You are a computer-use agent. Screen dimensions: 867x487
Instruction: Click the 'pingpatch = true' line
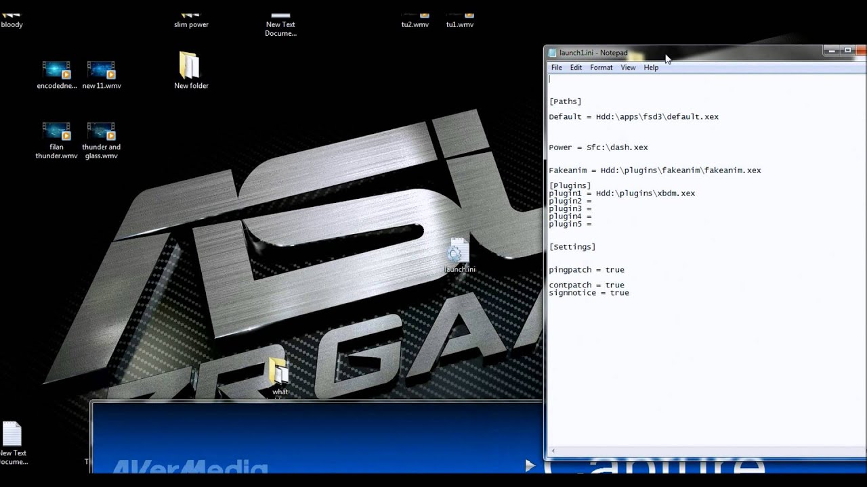coord(587,270)
